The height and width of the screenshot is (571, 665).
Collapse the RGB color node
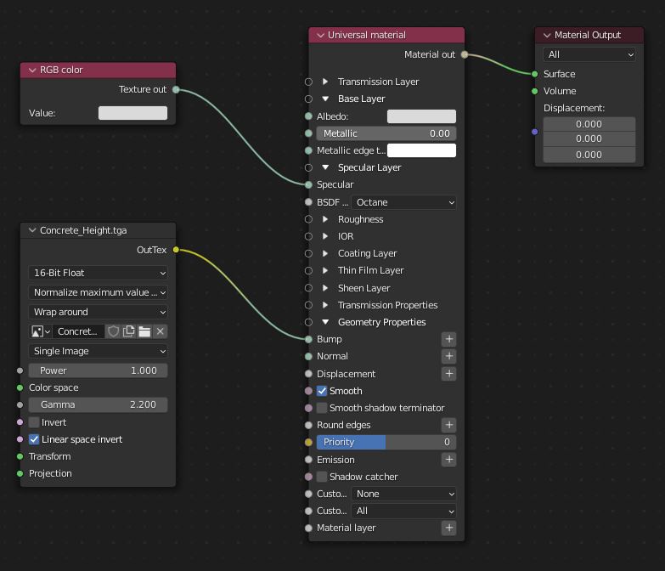[32, 70]
